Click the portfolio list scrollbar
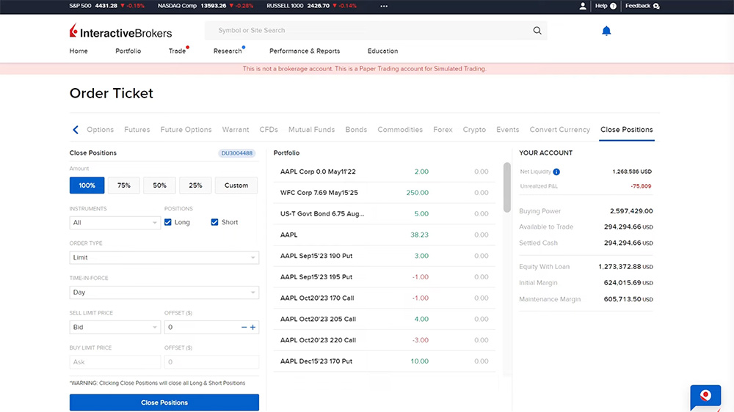The image size is (734, 412). point(507,187)
